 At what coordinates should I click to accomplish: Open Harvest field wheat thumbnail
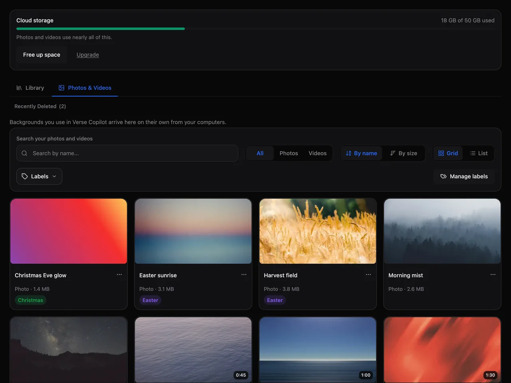[x=318, y=231]
